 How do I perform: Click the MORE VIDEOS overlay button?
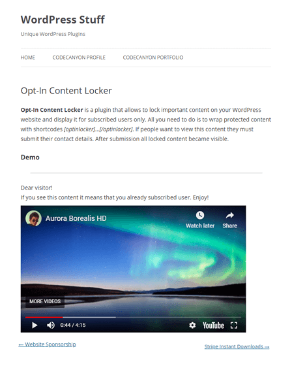[x=45, y=301]
